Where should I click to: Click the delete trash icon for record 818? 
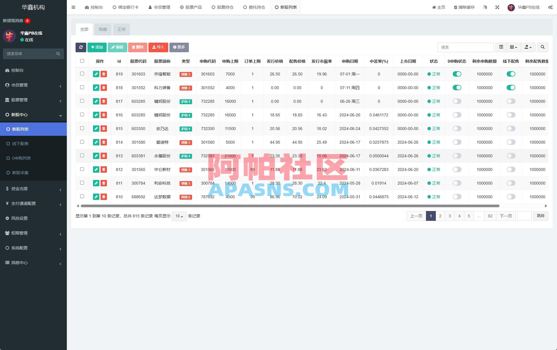coord(104,87)
